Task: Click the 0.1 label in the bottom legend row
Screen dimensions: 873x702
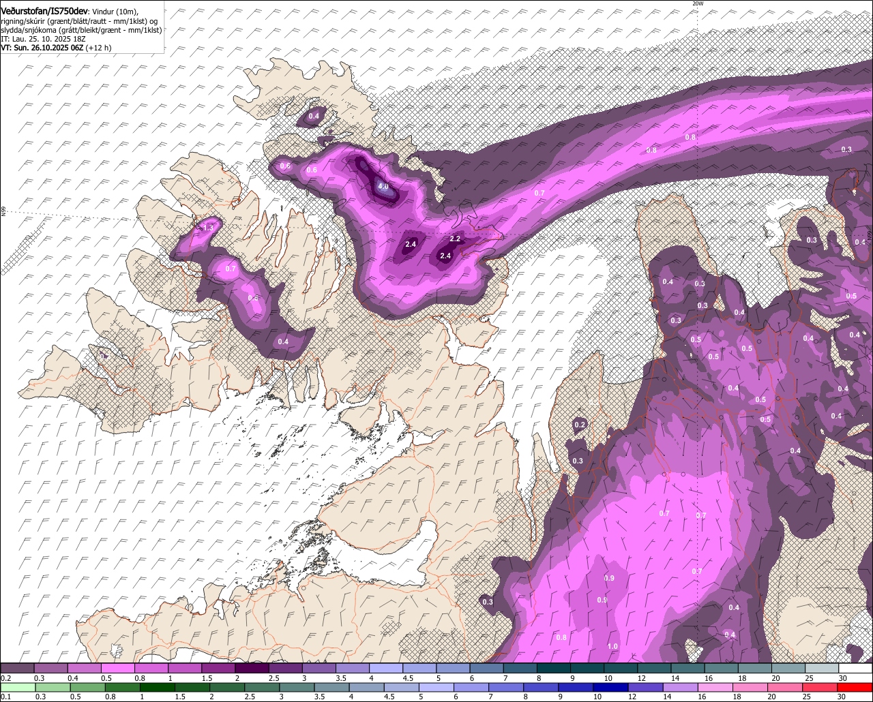Action: click(6, 697)
